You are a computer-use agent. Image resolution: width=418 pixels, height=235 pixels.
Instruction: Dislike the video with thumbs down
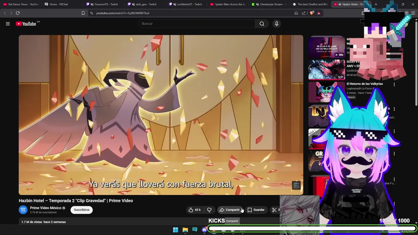coord(209,210)
